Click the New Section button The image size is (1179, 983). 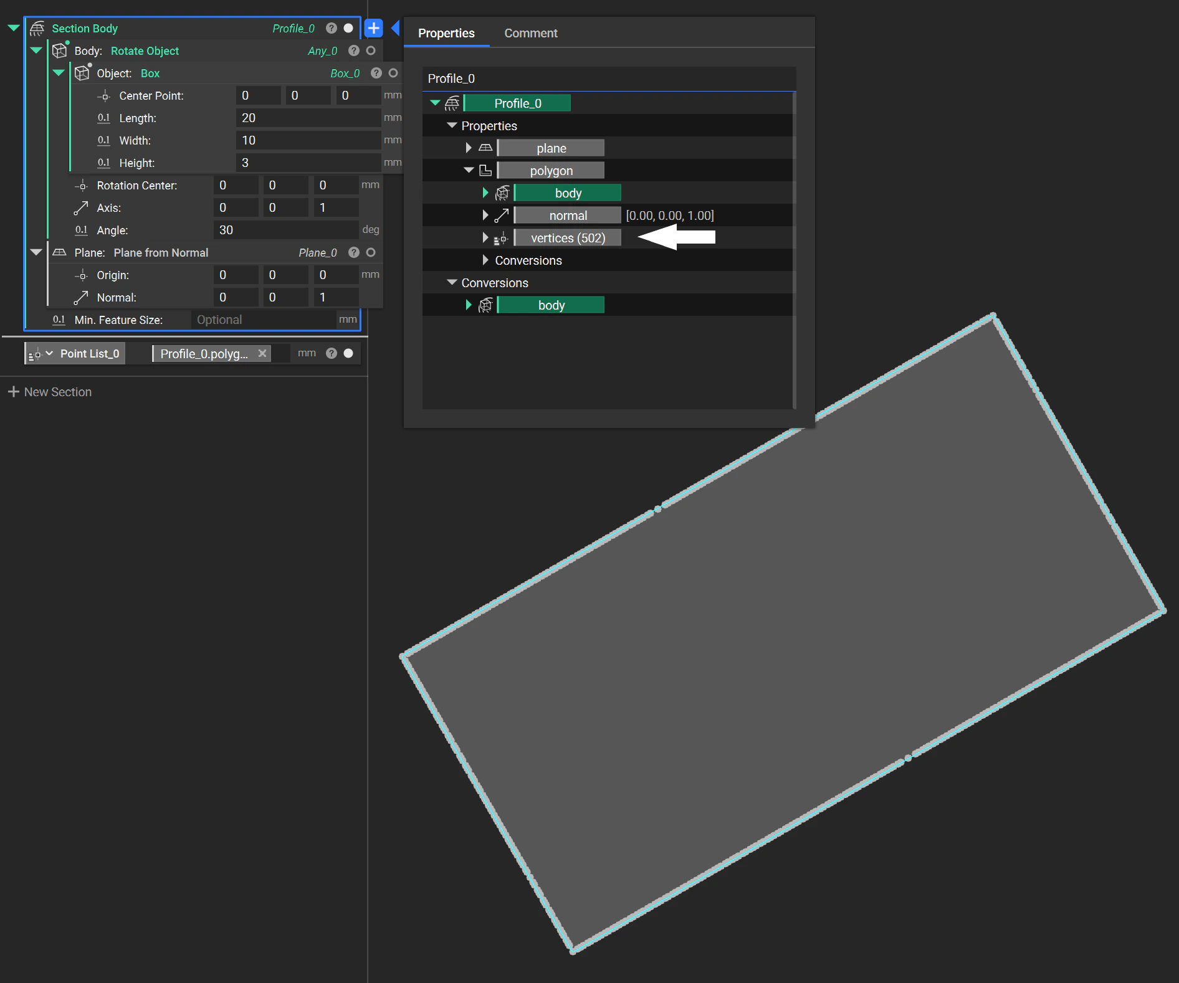[50, 391]
